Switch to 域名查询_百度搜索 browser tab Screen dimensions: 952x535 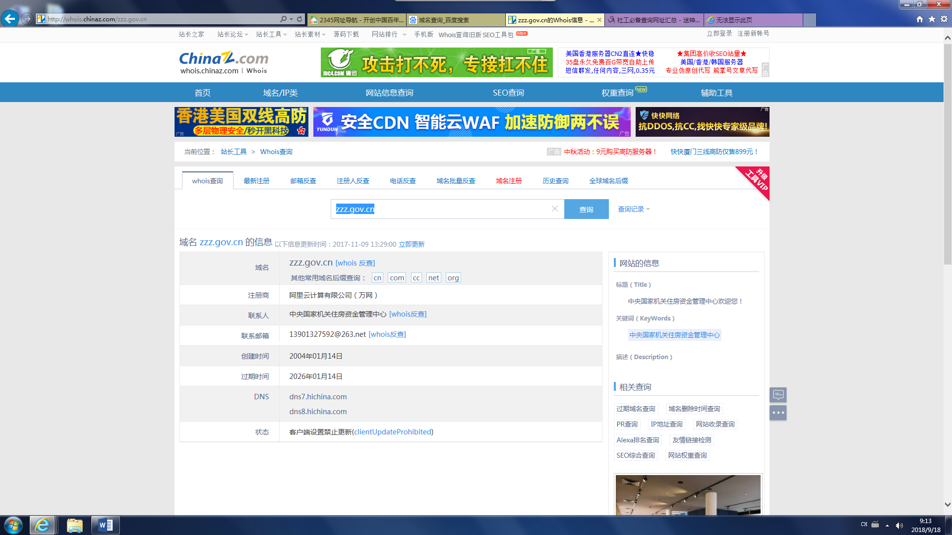(x=456, y=20)
